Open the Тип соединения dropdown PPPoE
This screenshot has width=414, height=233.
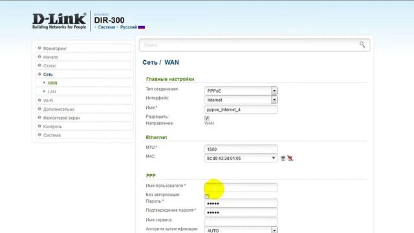pos(241,91)
